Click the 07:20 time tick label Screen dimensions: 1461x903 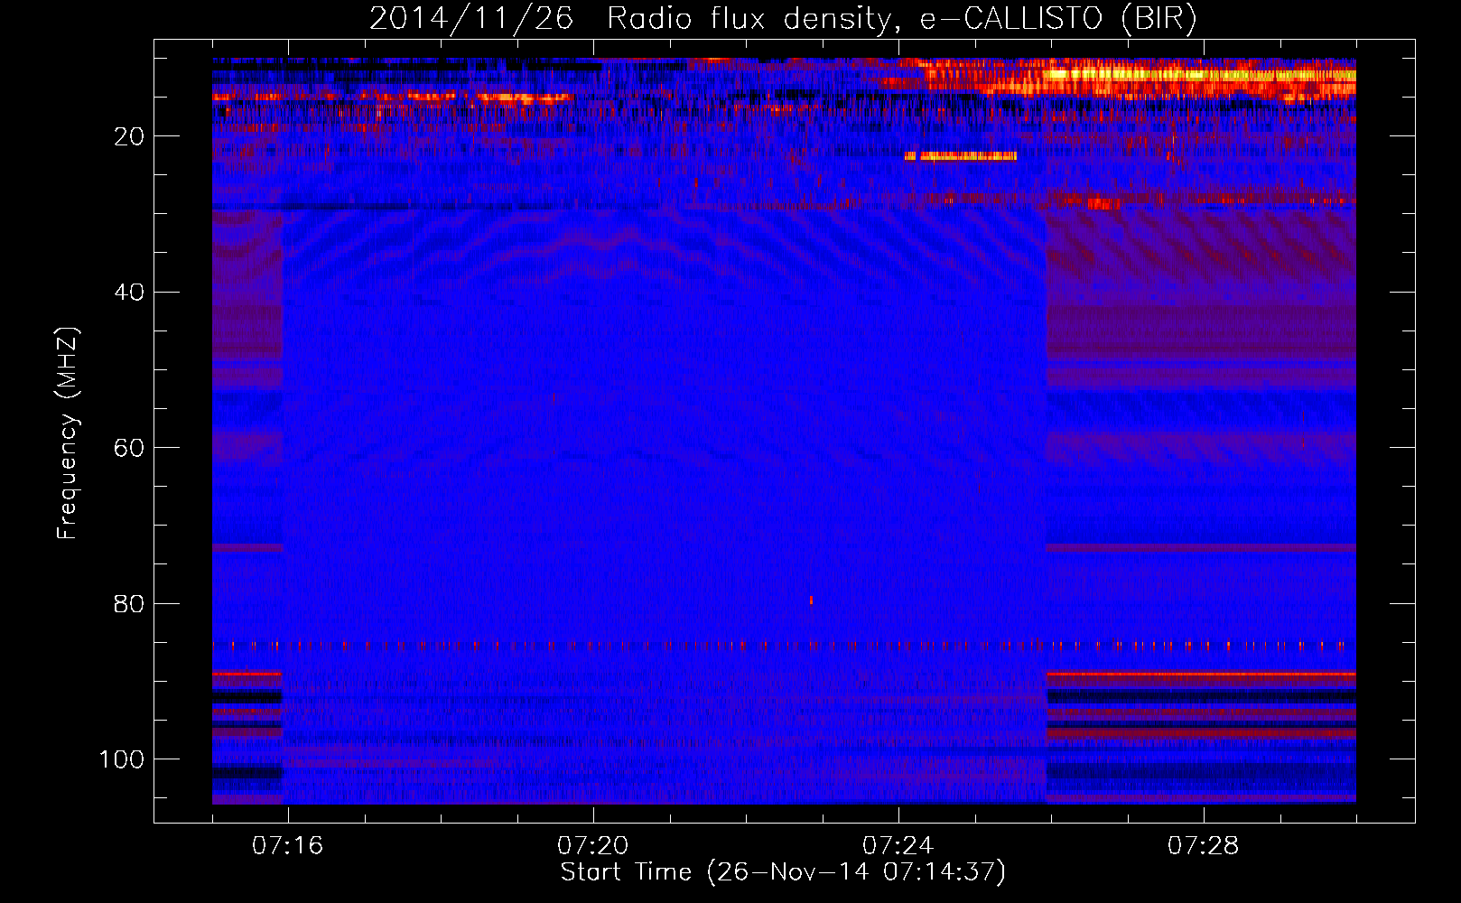[x=592, y=846]
